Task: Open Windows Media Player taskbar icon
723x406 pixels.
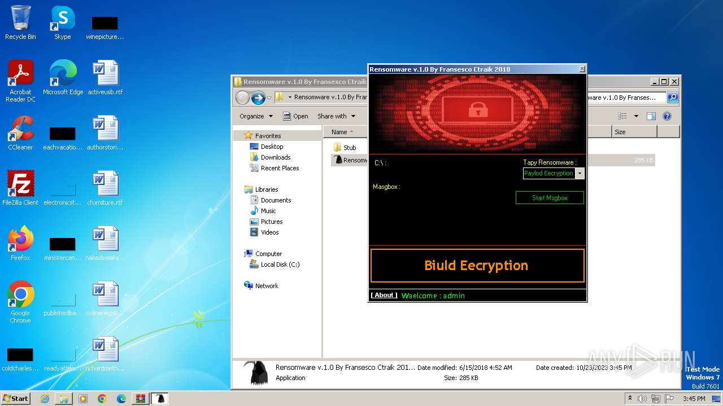Action: (83, 399)
